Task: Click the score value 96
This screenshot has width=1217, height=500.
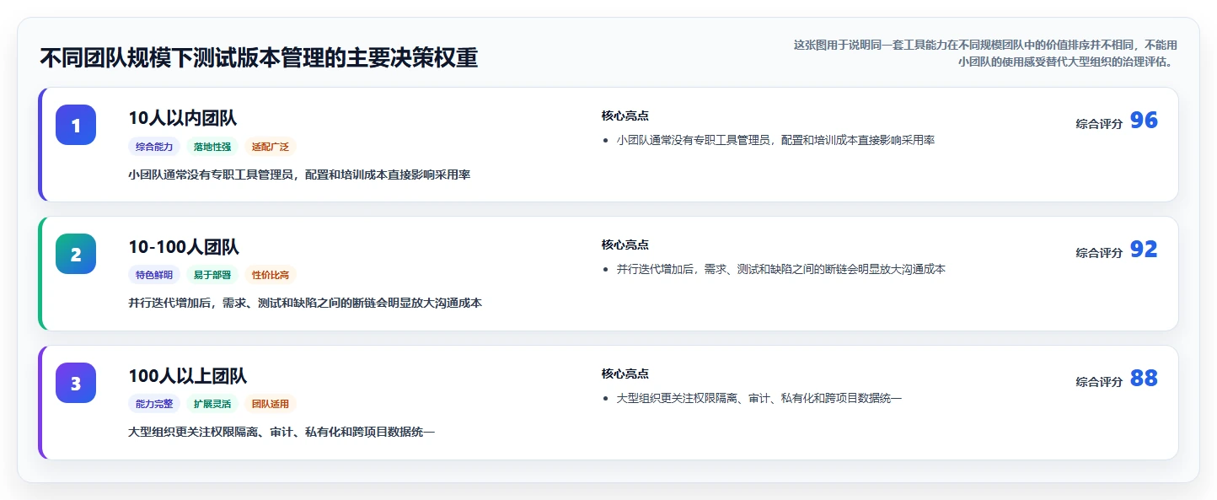Action: click(x=1144, y=121)
